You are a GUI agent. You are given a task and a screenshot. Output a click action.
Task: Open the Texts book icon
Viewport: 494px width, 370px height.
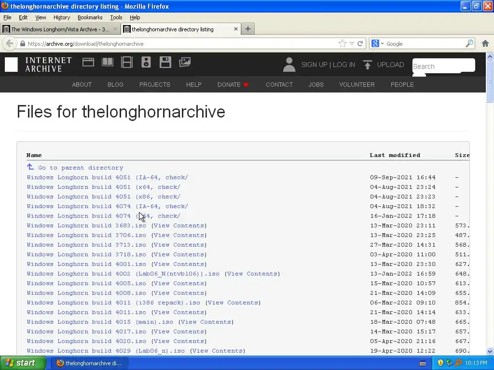pos(108,62)
